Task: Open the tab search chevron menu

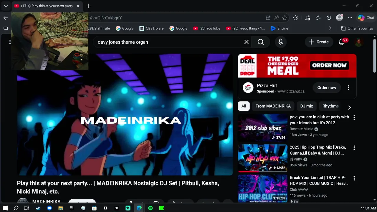Action: (x=6, y=6)
